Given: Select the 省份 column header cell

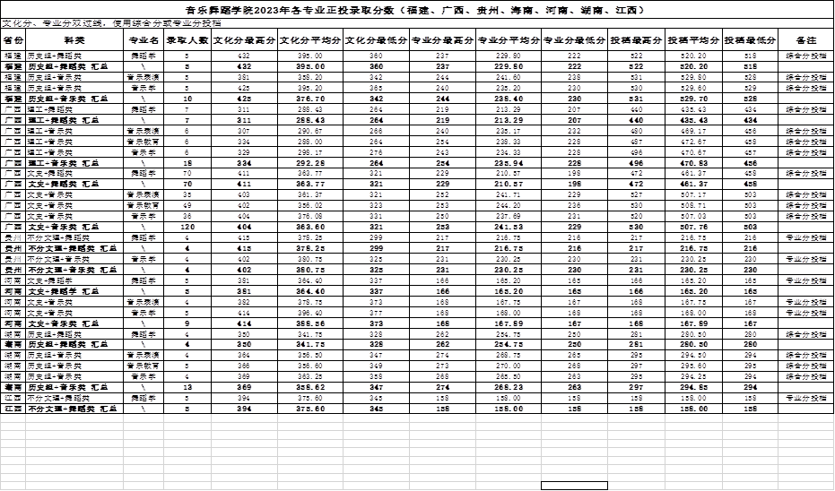Looking at the screenshot, I should [13, 41].
